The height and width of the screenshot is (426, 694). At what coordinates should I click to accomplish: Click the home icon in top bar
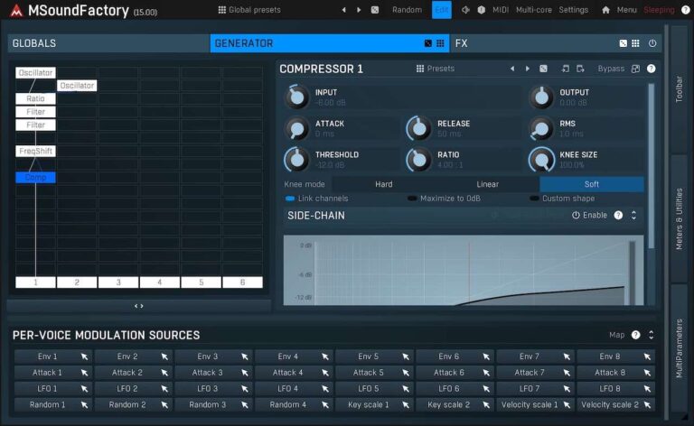(605, 10)
